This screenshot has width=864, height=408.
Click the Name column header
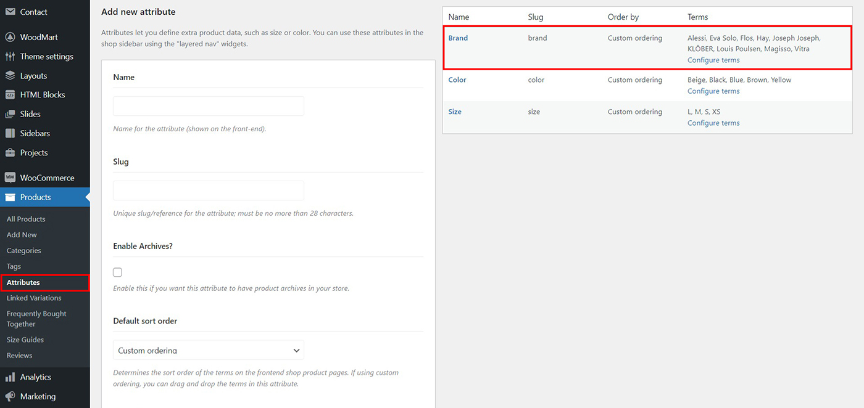point(459,17)
